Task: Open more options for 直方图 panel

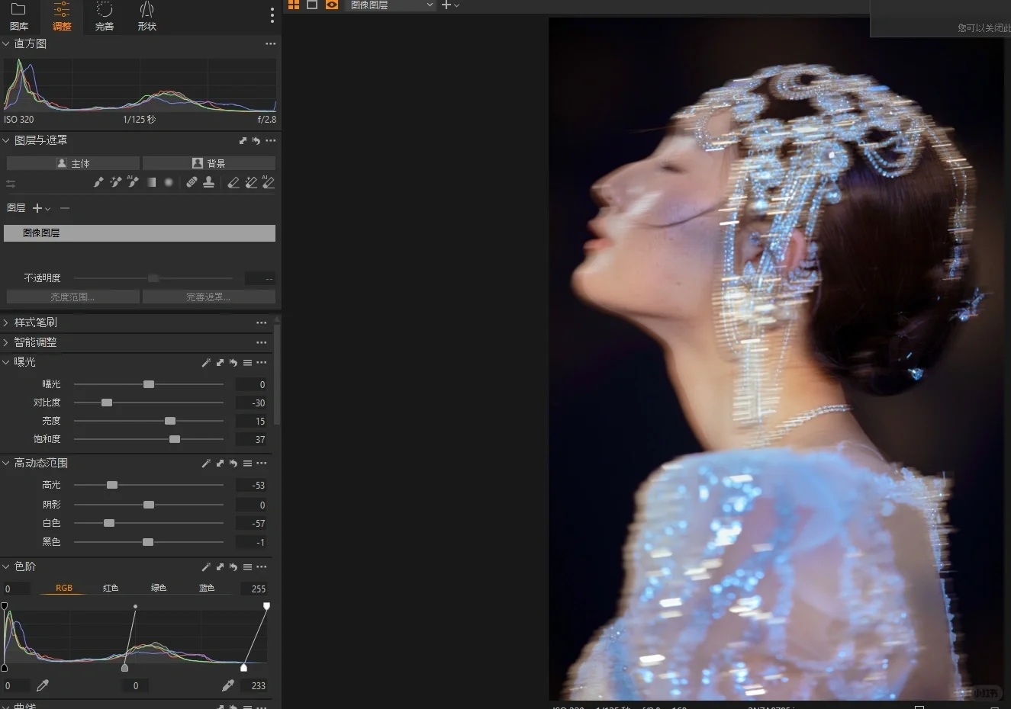Action: click(270, 43)
